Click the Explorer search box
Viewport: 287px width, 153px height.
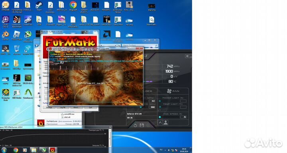140,45
